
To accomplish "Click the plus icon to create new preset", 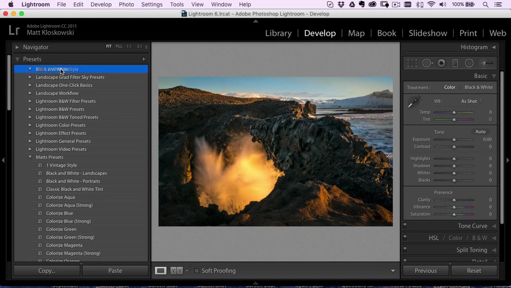I will [144, 59].
